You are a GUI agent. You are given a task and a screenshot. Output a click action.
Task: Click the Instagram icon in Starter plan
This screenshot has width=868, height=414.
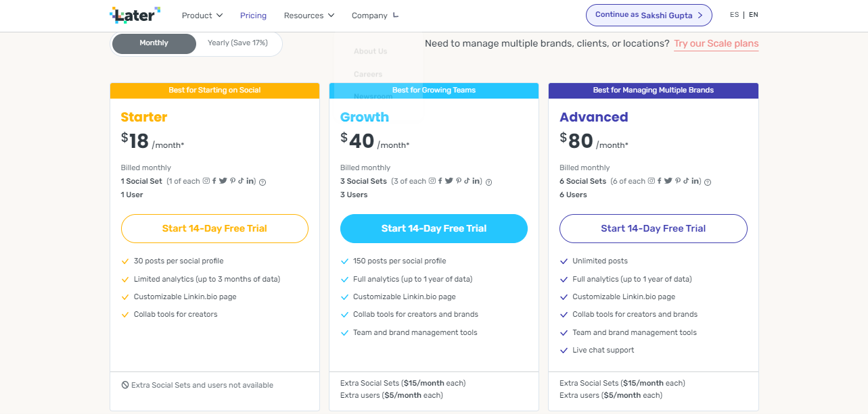point(206,181)
